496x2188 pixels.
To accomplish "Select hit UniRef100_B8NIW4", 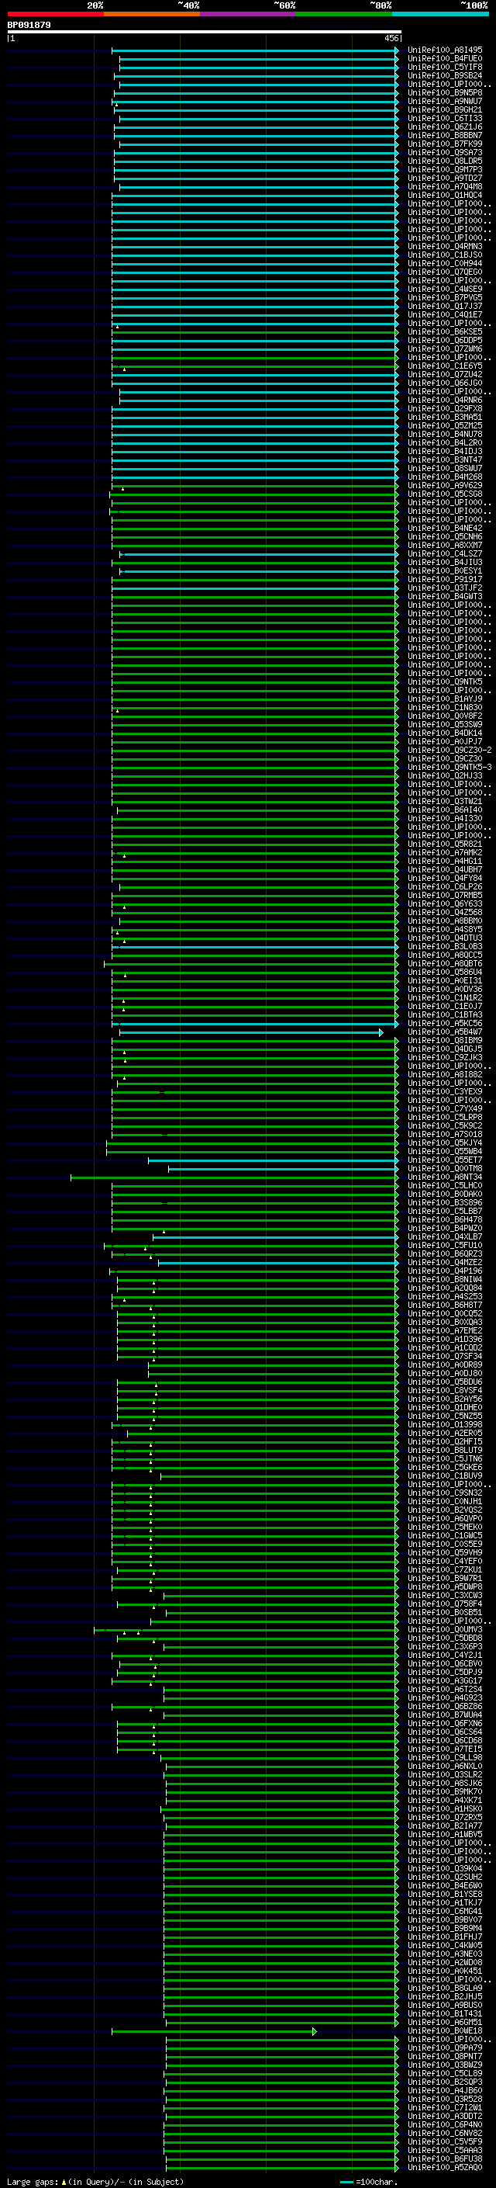I will 445,1279.
